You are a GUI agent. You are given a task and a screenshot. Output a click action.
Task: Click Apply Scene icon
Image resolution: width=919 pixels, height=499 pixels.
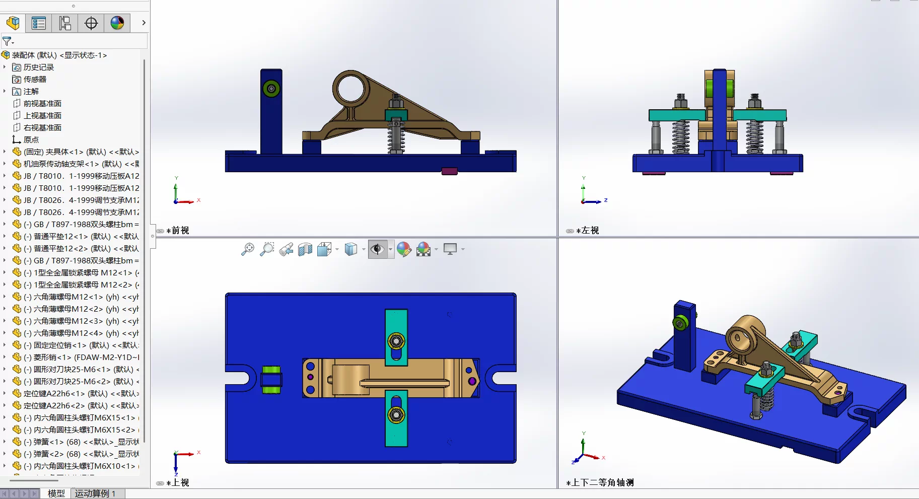click(423, 249)
